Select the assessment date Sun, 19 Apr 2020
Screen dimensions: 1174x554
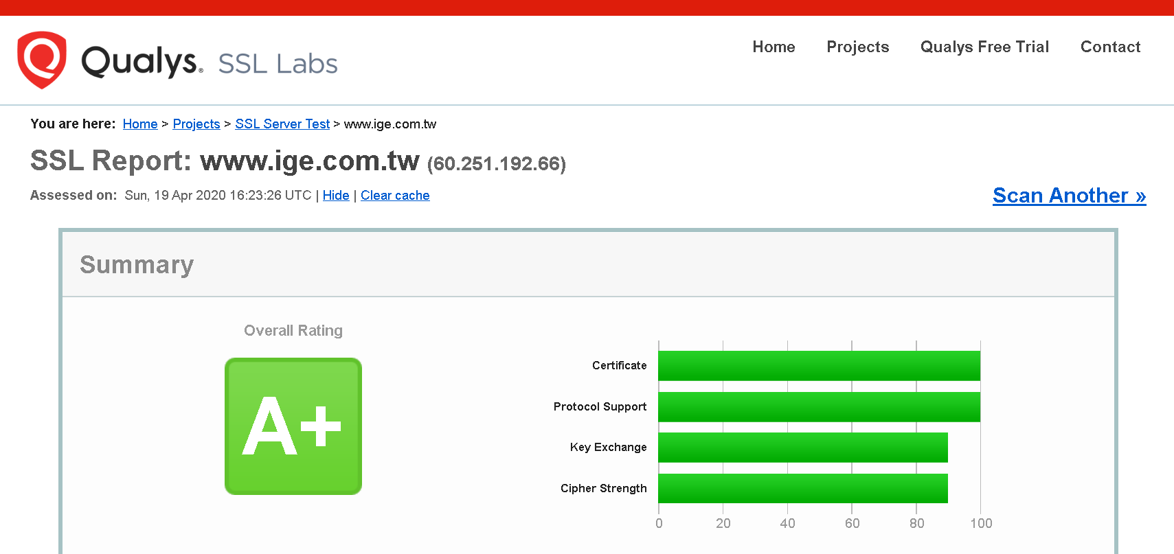pyautogui.click(x=175, y=195)
